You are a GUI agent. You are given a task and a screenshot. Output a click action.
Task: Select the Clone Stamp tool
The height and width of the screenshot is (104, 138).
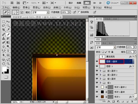[3, 38]
